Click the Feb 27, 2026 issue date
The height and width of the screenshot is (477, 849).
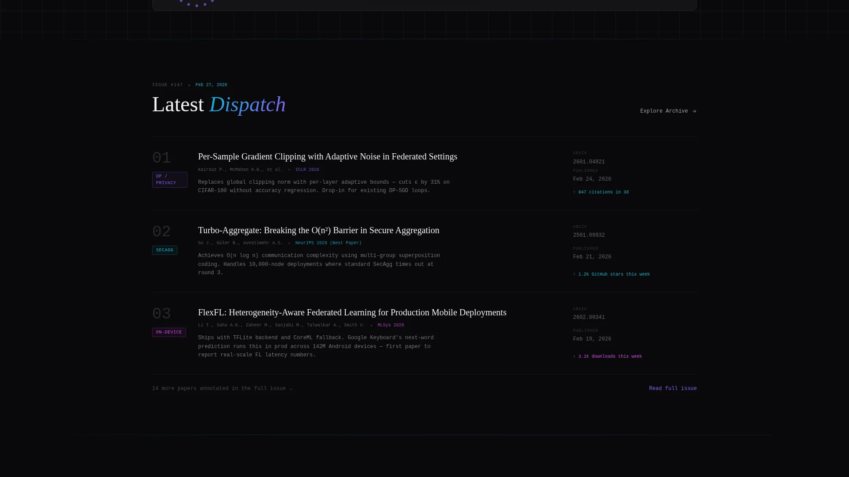click(211, 85)
